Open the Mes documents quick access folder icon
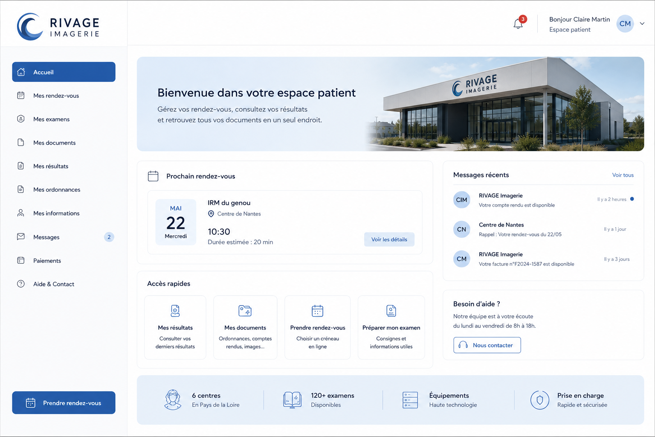 coord(245,311)
